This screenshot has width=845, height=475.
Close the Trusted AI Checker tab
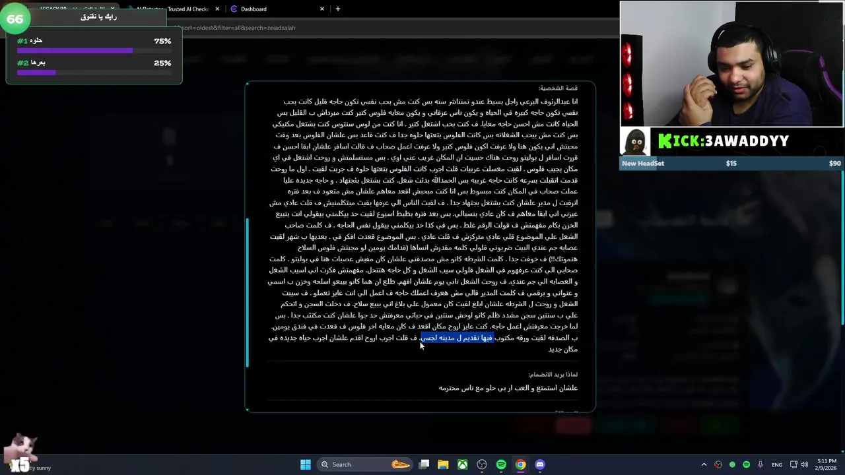point(217,9)
